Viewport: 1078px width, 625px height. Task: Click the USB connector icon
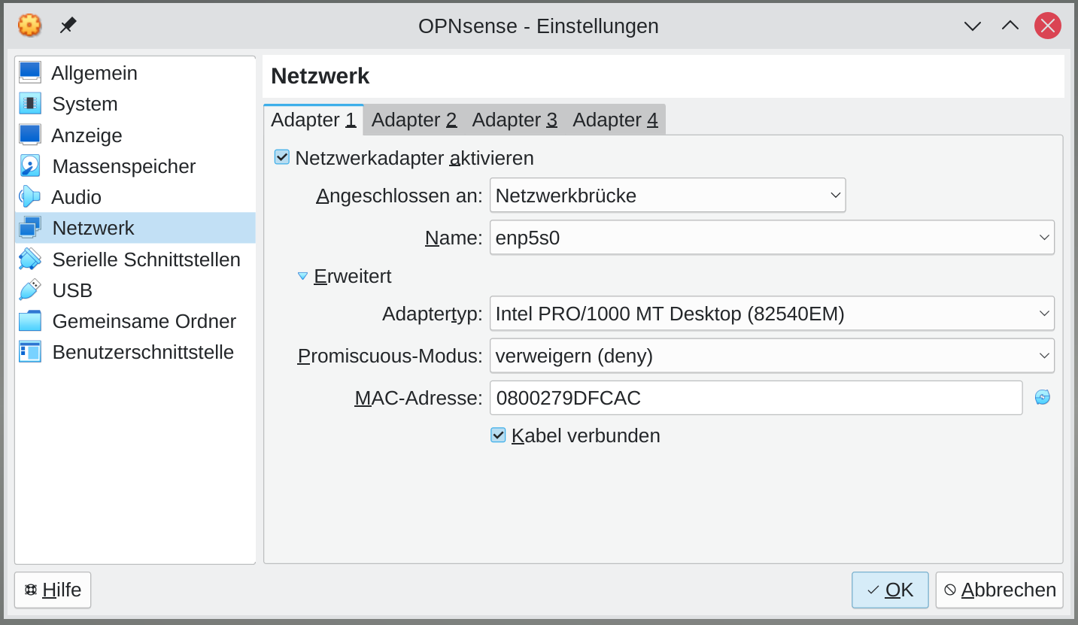(x=30, y=290)
